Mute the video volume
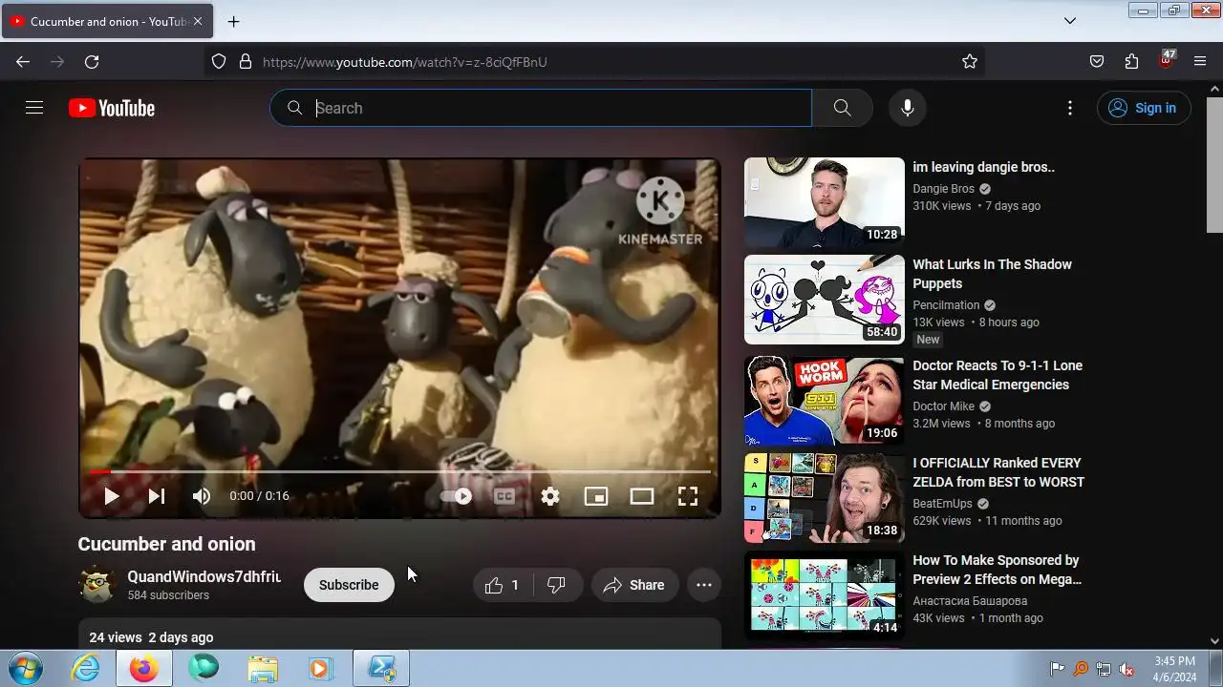Image resolution: width=1223 pixels, height=687 pixels. (x=202, y=496)
